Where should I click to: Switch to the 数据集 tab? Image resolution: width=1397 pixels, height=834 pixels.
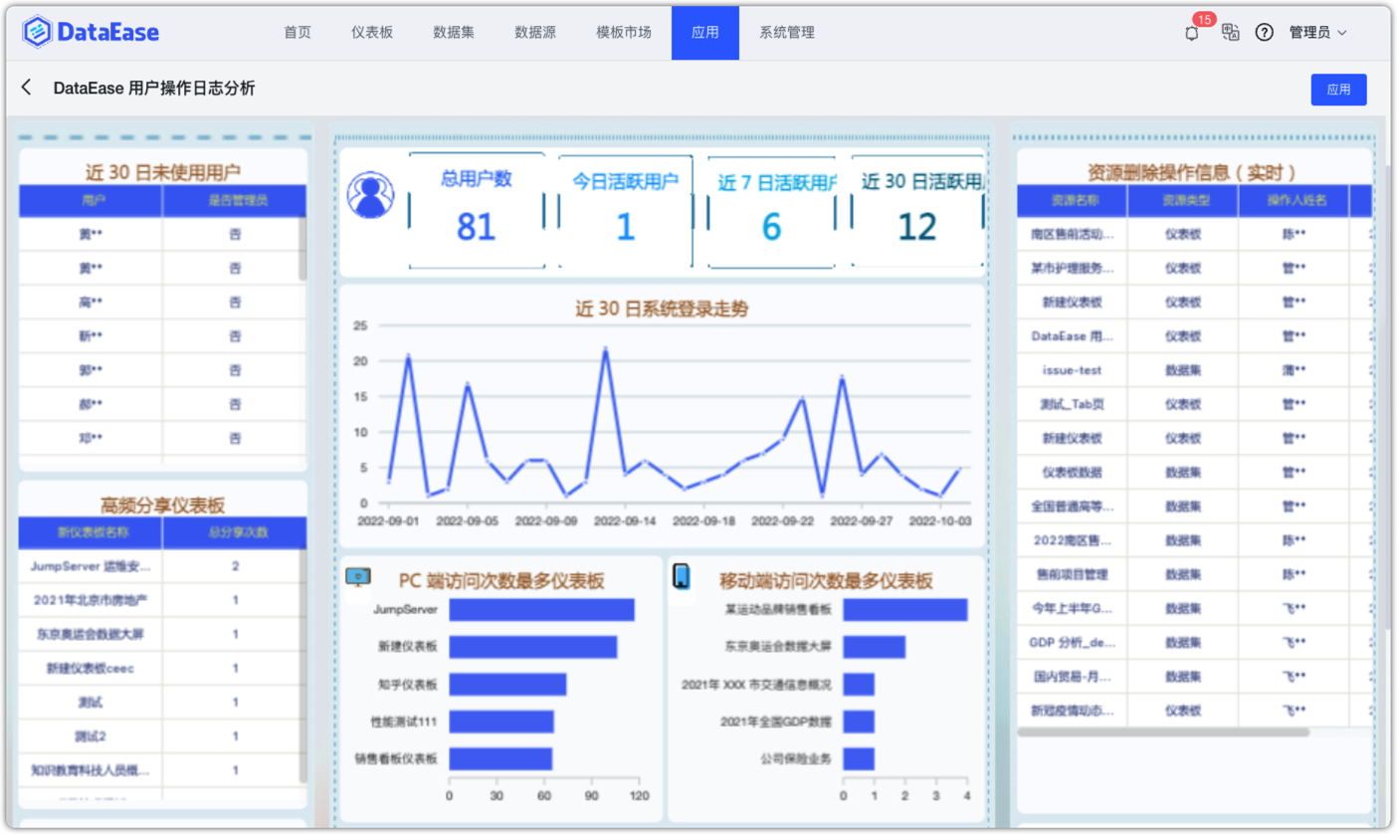453,32
